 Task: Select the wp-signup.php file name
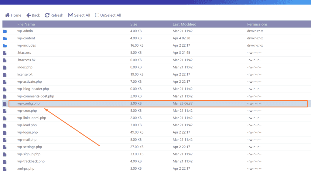click(x=29, y=154)
